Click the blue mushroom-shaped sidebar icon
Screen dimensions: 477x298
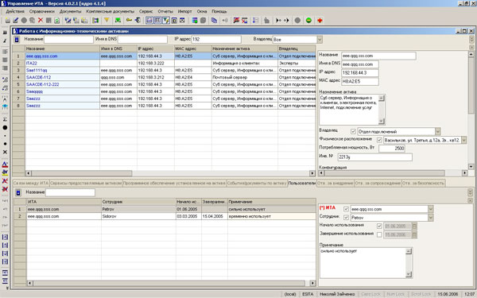tap(5, 106)
